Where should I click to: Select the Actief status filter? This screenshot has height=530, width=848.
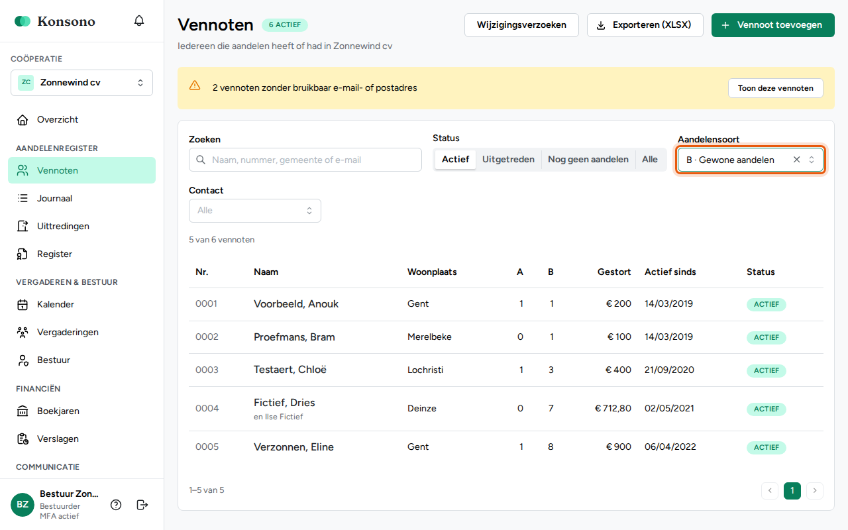tap(455, 160)
